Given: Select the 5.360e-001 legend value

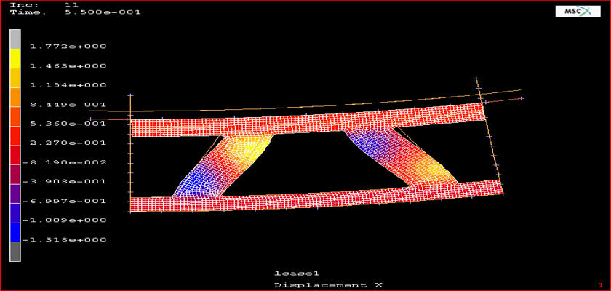Looking at the screenshot, I should coord(68,124).
